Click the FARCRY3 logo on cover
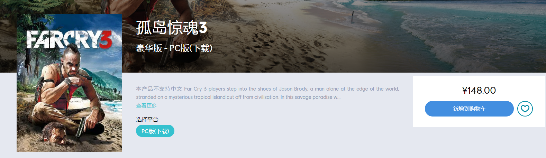Screen dimensions: 546x158 coord(70,39)
